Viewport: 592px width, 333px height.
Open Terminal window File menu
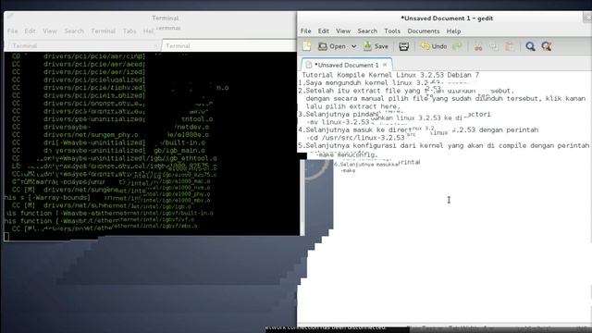tap(12, 31)
